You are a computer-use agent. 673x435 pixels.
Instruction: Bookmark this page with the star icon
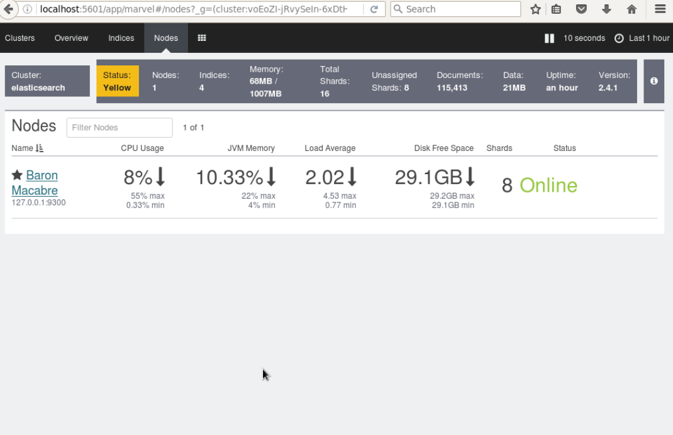(535, 9)
